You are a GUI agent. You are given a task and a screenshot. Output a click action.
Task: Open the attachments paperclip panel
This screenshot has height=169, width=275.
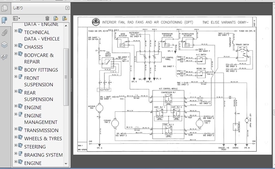tap(5, 33)
